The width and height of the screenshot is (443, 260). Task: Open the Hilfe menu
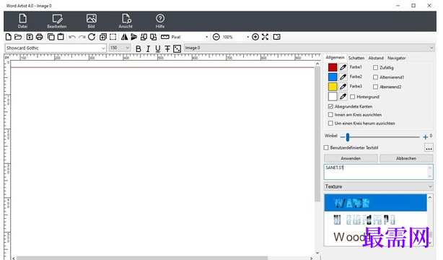(x=160, y=21)
